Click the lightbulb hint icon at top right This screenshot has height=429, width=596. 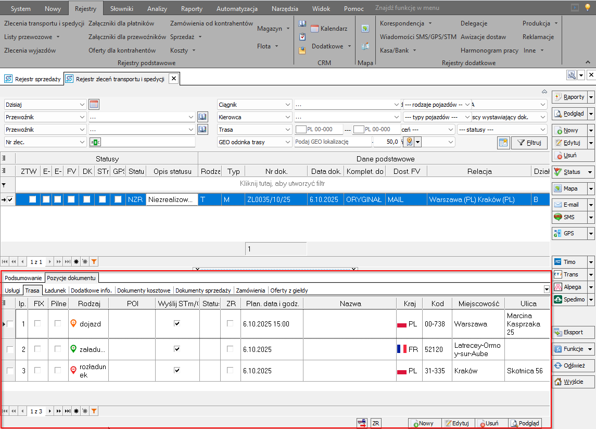pos(588,8)
